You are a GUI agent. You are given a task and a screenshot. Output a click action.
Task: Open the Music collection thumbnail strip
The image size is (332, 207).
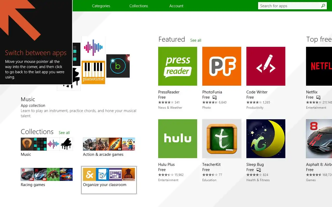coord(47,144)
